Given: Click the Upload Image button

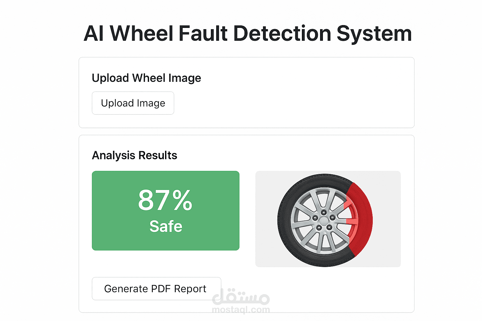Looking at the screenshot, I should pos(133,103).
